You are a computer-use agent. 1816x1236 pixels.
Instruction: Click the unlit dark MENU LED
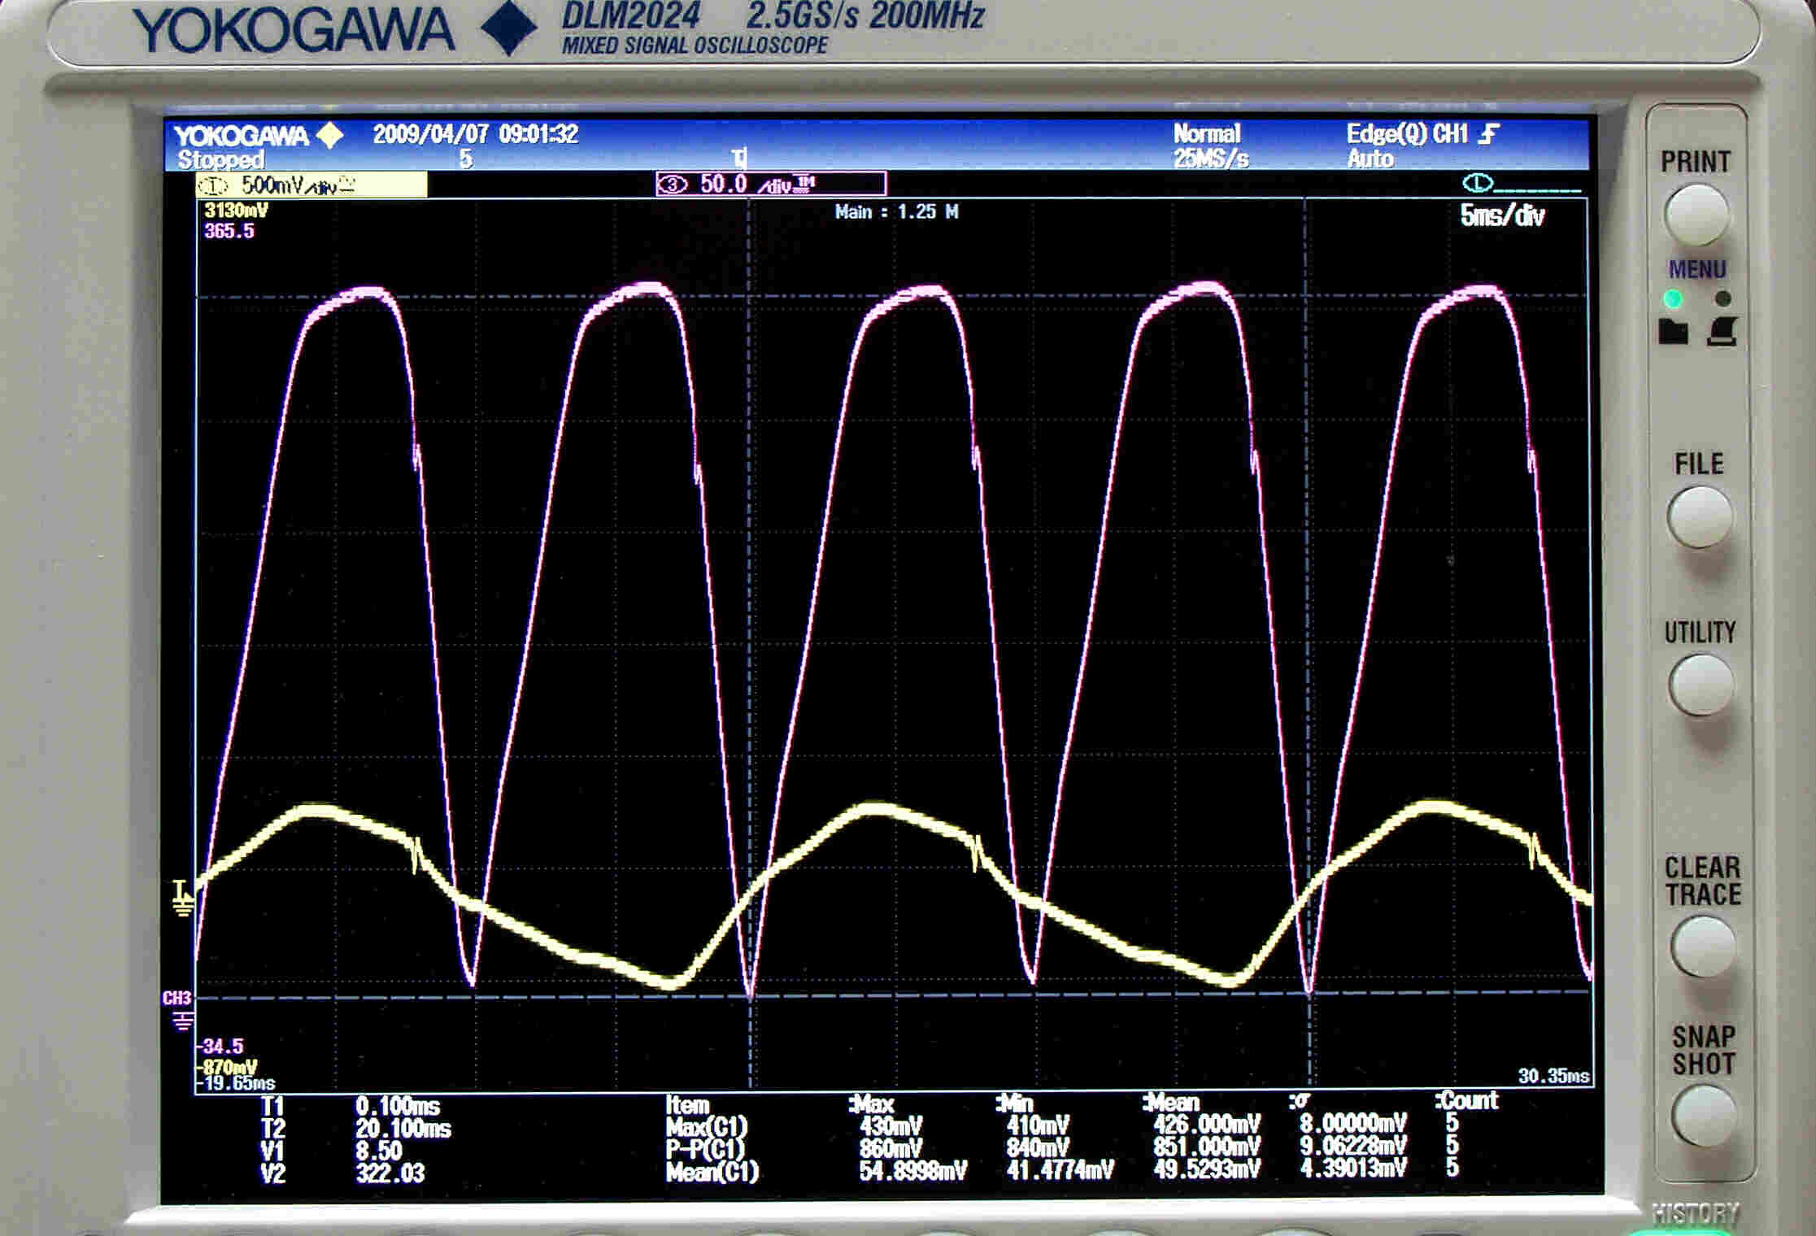tap(1722, 298)
